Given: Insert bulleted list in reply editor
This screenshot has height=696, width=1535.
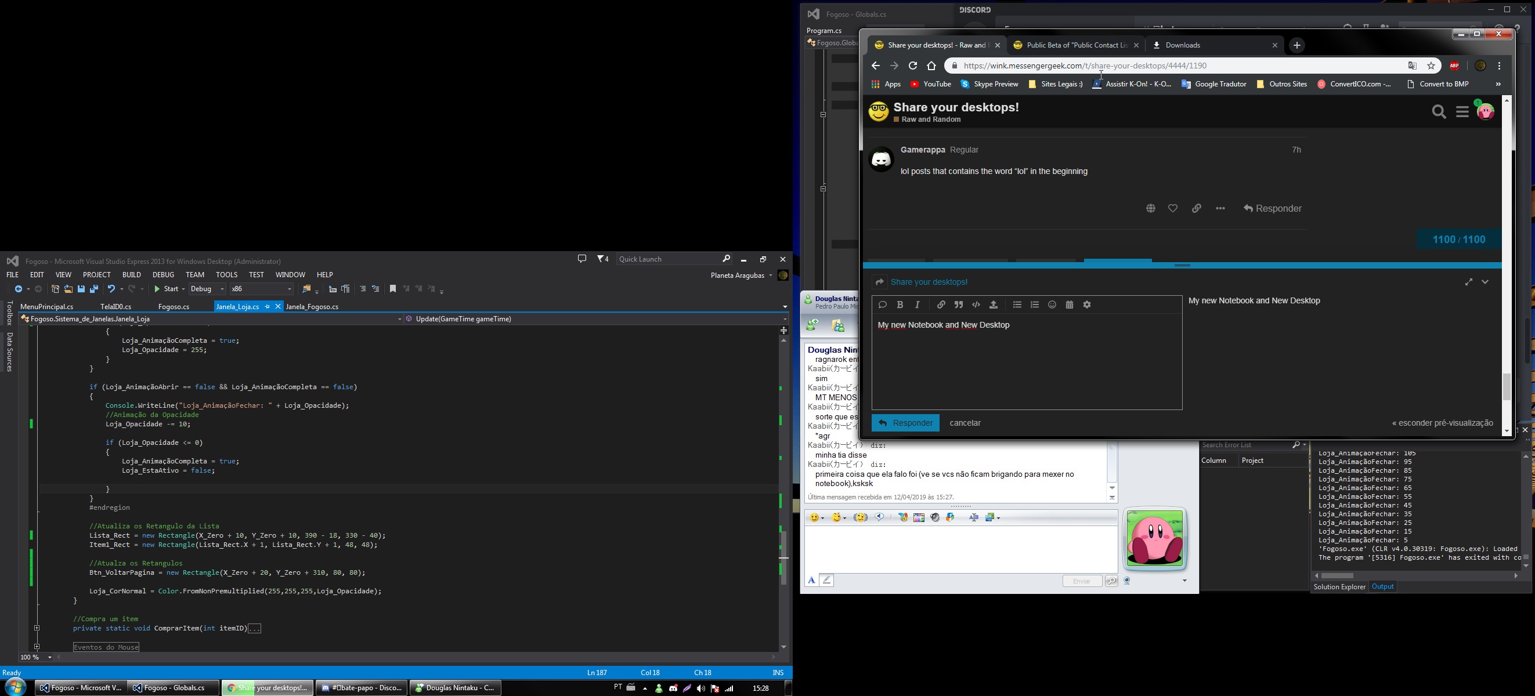Looking at the screenshot, I should point(1017,305).
